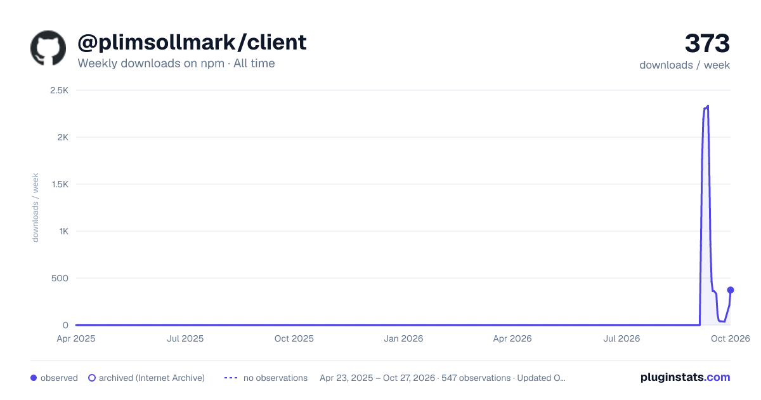Click the date range observations footer text
This screenshot has width=761, height=400.
coord(442,378)
